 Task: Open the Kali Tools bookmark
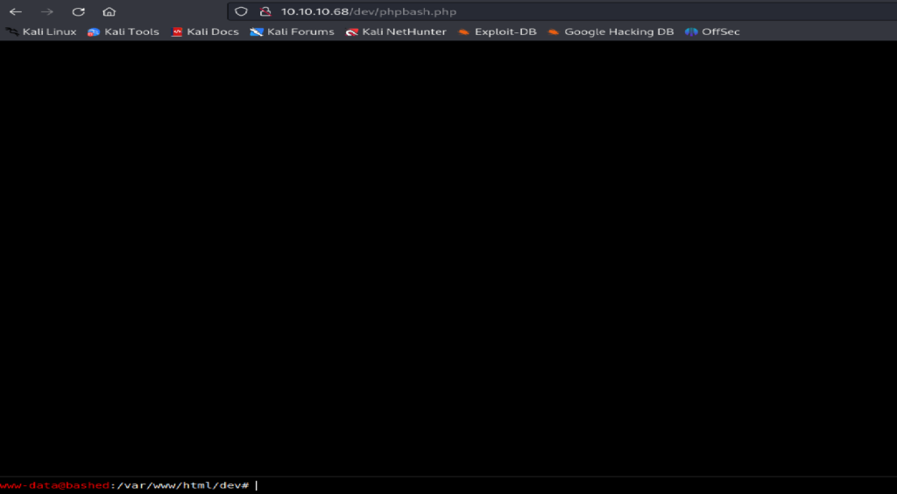tap(123, 32)
